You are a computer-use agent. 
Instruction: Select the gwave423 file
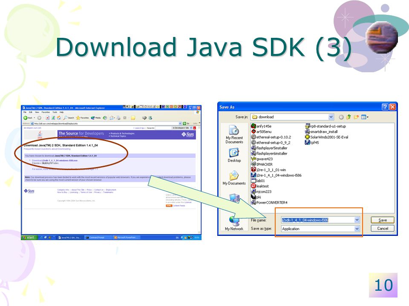click(x=262, y=159)
